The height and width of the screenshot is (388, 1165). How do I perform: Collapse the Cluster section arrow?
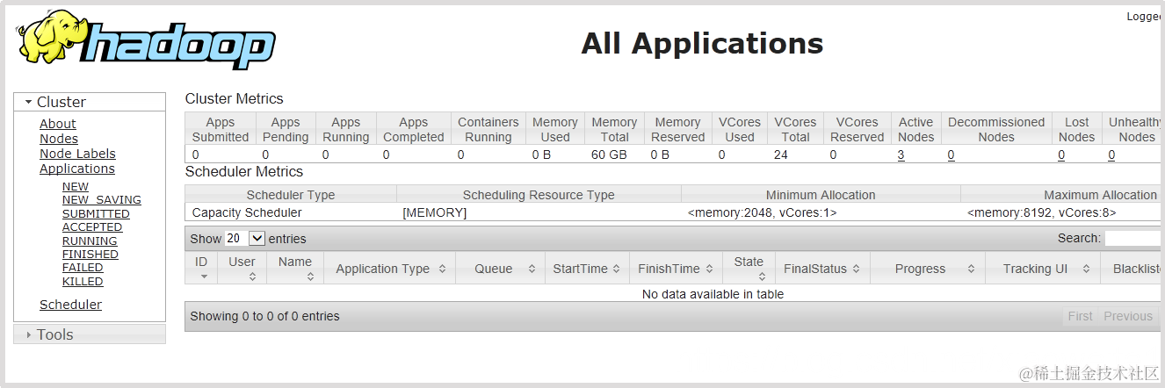[28, 102]
